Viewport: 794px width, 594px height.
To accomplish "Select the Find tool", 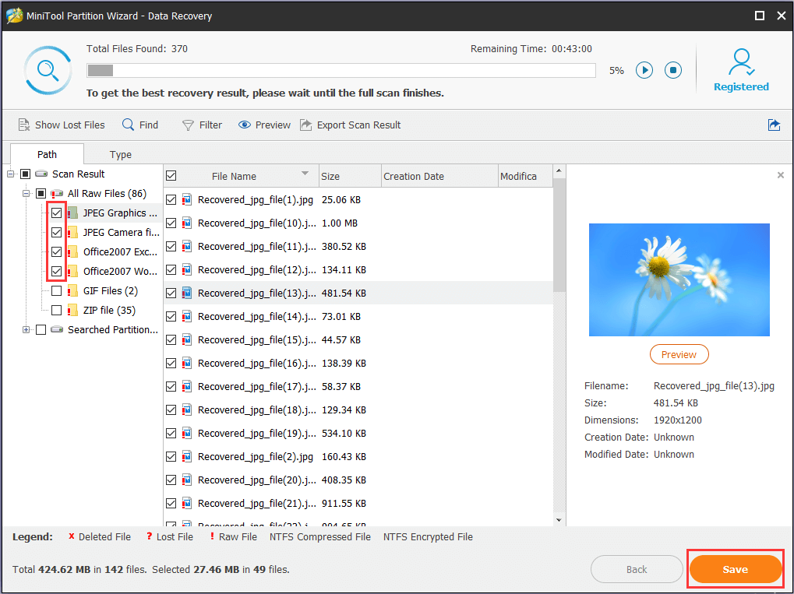I will 140,125.
